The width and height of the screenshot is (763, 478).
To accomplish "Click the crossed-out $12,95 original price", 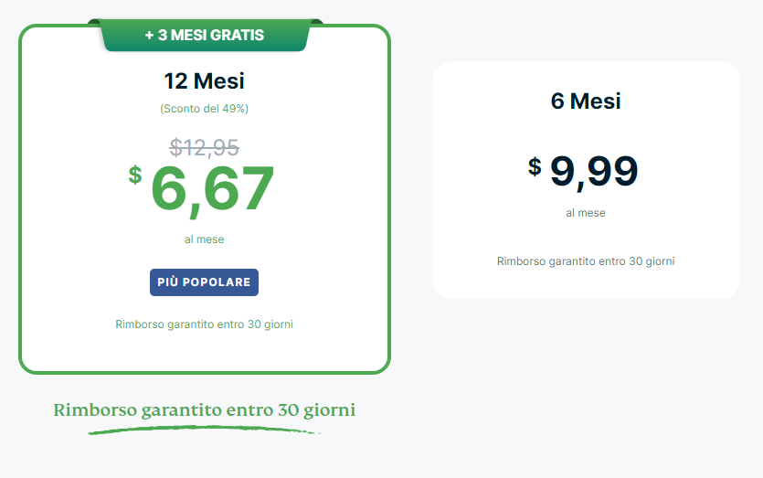I will (x=205, y=146).
